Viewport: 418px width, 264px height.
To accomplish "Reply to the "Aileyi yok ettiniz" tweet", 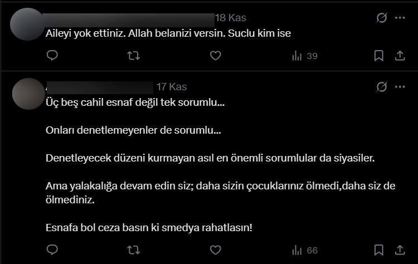I will click(x=52, y=56).
